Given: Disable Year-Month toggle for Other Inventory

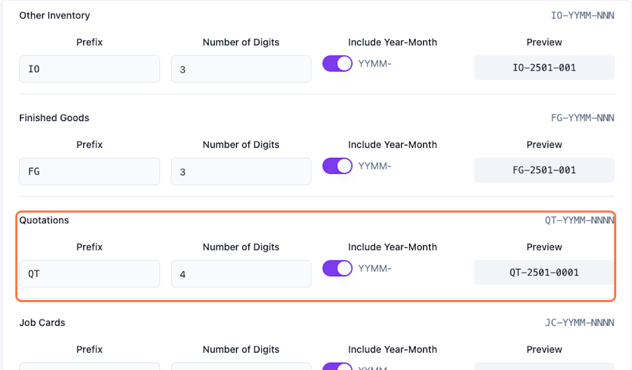Looking at the screenshot, I should click(337, 64).
